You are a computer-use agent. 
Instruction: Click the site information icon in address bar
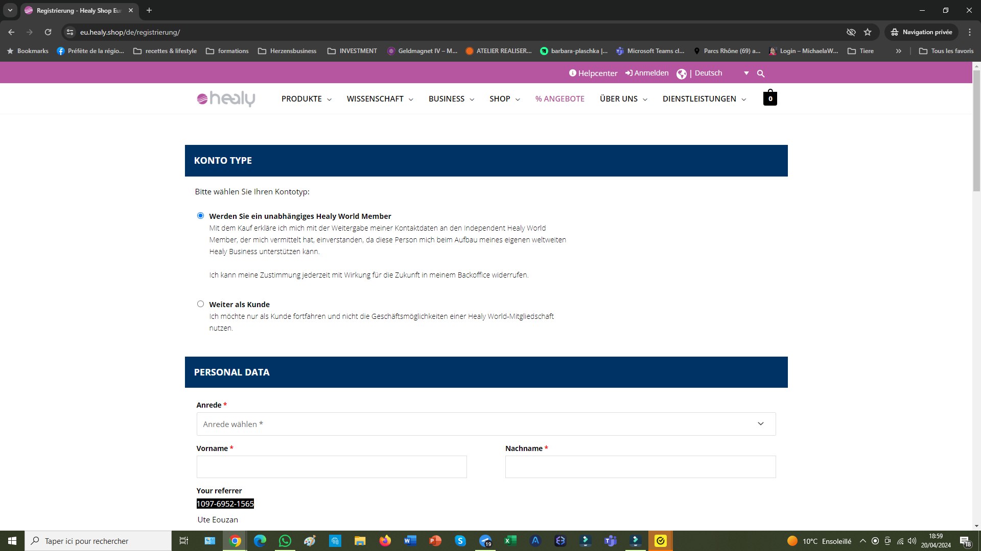70,32
